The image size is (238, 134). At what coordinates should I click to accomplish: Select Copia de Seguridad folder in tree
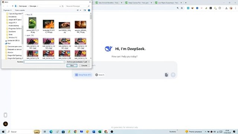pyautogui.click(x=15, y=14)
